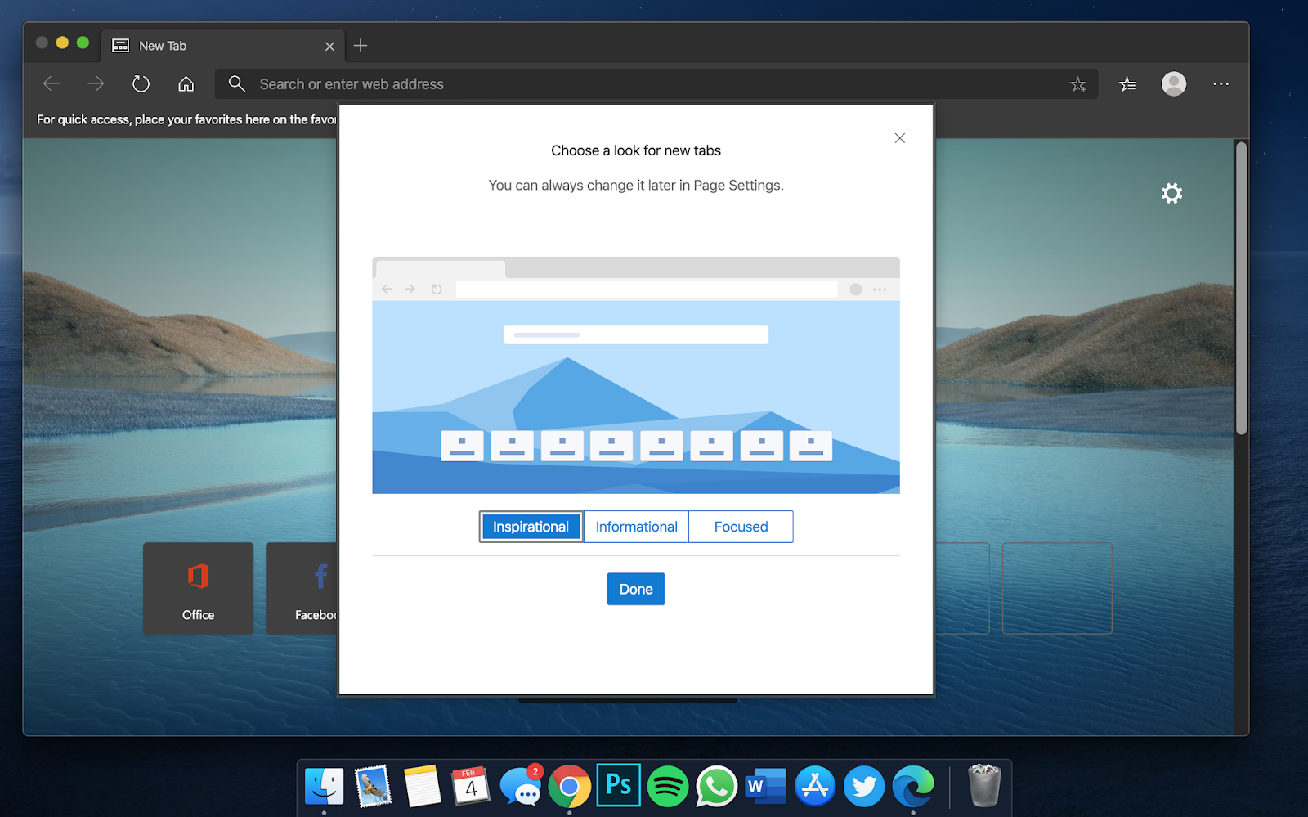The image size is (1308, 817).
Task: Click the forward navigation arrow
Action: tap(95, 83)
